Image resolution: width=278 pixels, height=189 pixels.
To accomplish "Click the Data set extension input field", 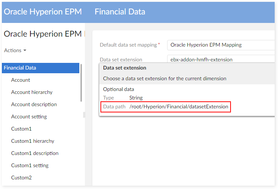I will pos(221,59).
